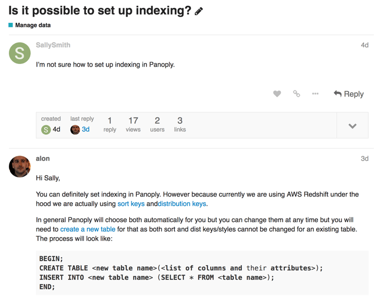Viewport: 391px width, 300px height.
Task: Click small S avatar under created
Action: 46,129
